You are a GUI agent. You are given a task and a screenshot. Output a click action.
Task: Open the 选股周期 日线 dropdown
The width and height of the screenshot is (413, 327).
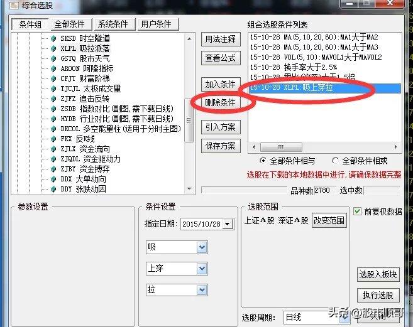click(x=344, y=318)
